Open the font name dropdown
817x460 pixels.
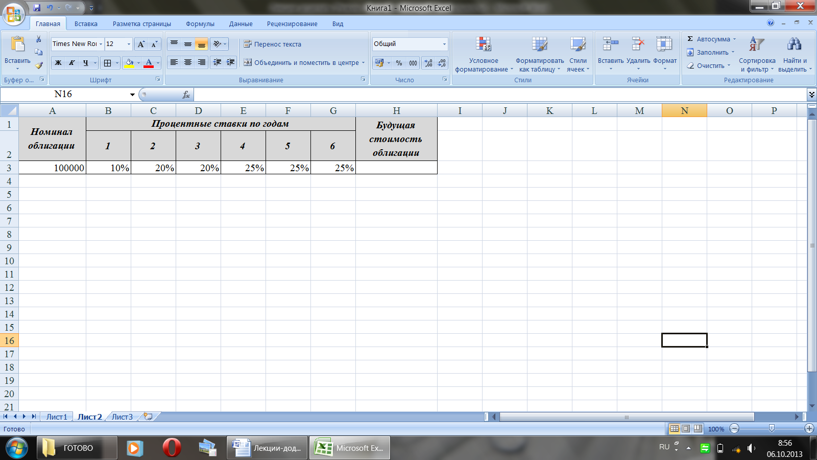click(101, 44)
